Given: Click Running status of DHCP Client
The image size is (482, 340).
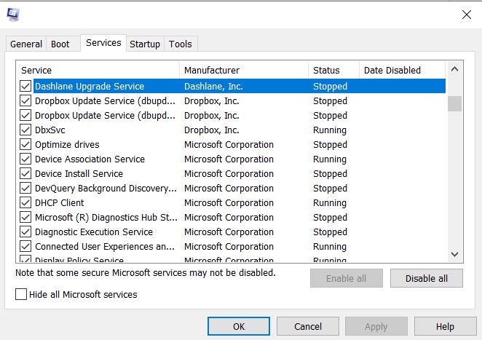Looking at the screenshot, I should click(x=330, y=203).
